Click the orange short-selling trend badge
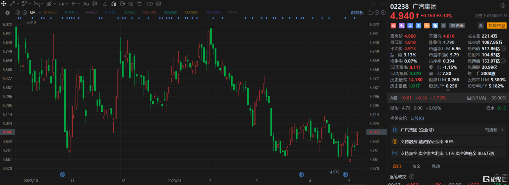 pyautogui.click(x=427, y=26)
